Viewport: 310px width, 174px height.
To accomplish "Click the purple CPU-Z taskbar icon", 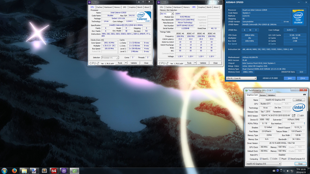I will [64, 171].
